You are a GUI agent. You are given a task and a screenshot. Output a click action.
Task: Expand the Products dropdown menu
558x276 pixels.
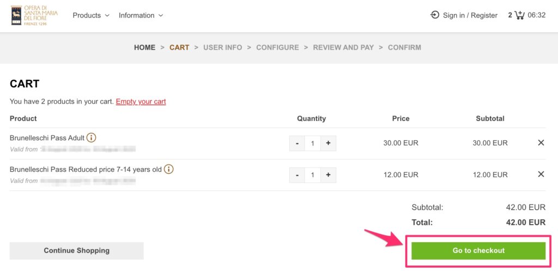[91, 15]
